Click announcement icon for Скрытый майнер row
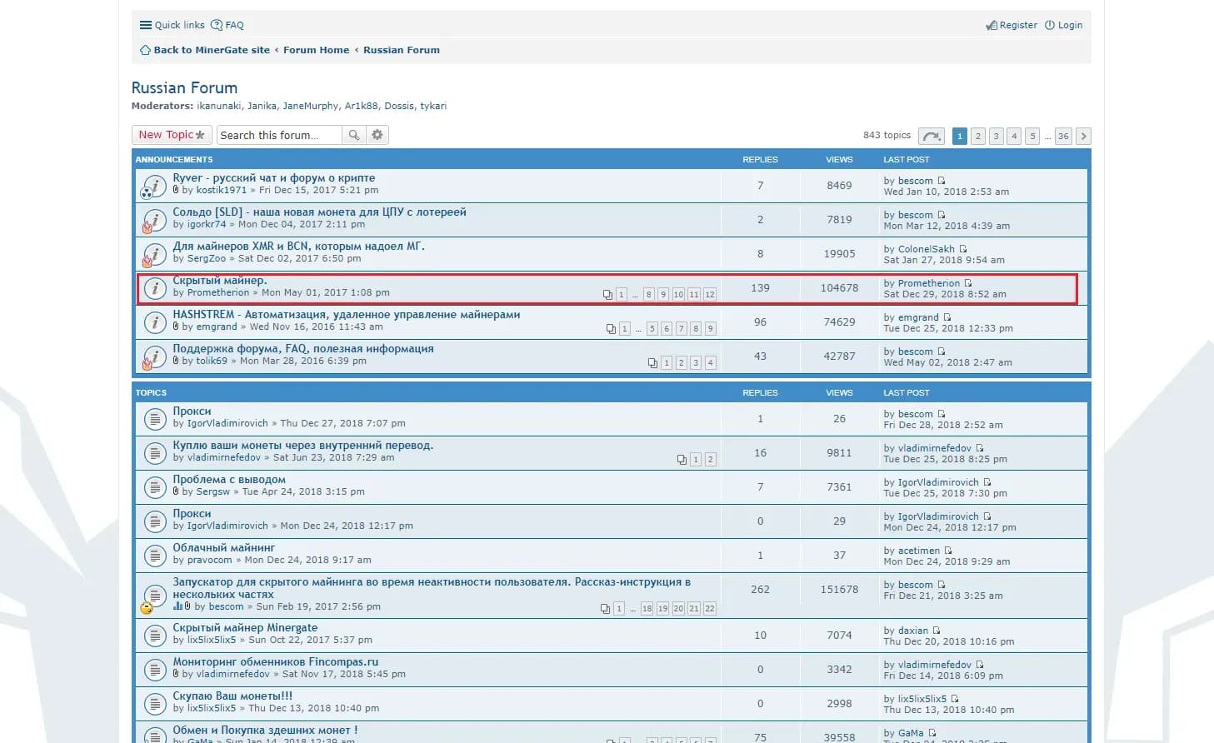The height and width of the screenshot is (743, 1214). 154,288
